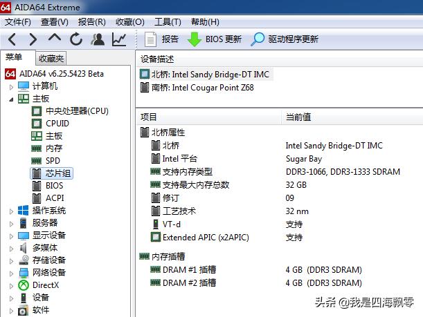
Task: Expand the 显示设备 tree node
Action: [11, 236]
